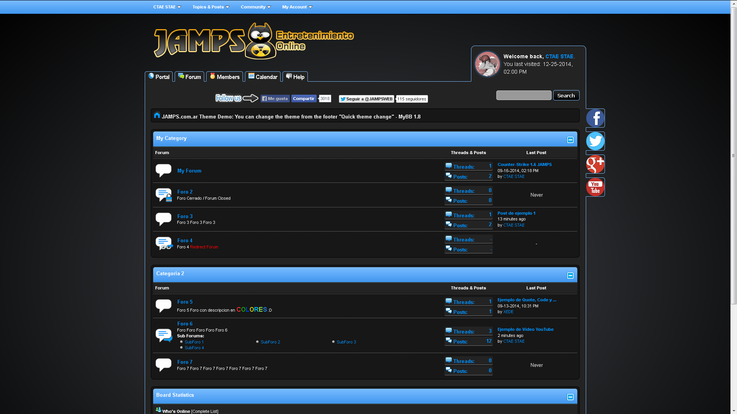
Task: Open the Twitter sidebar icon
Action: click(595, 141)
